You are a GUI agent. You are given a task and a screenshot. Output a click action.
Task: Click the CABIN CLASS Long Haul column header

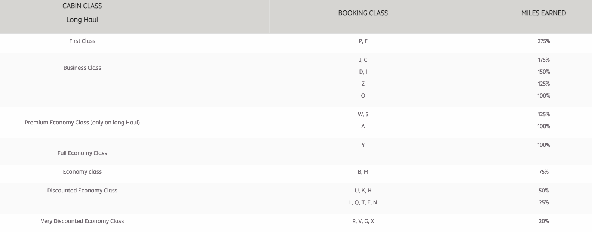(82, 13)
